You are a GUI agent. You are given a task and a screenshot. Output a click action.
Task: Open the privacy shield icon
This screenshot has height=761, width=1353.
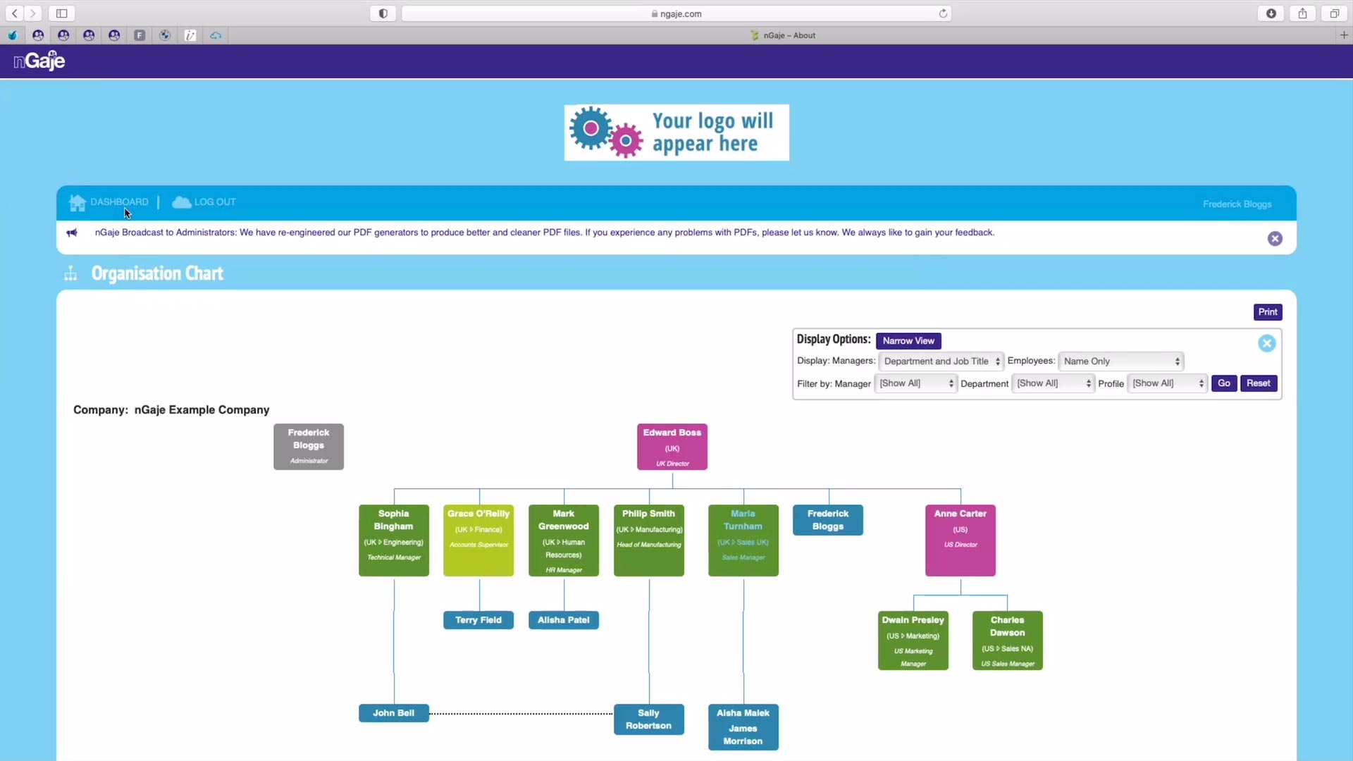383,13
